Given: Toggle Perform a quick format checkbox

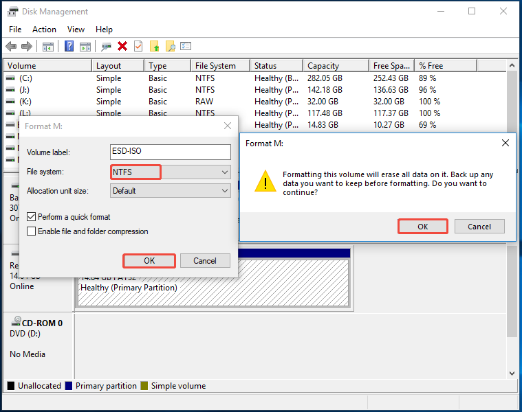Looking at the screenshot, I should click(x=32, y=217).
